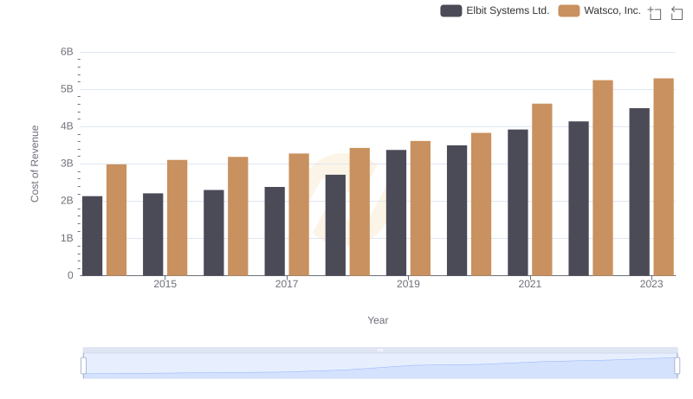Select the 2021 Elbit Systems dark bar
The image size is (693, 399).
pyautogui.click(x=517, y=203)
